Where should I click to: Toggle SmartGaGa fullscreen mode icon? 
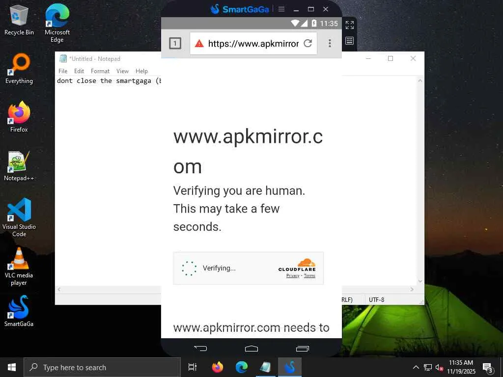350,25
